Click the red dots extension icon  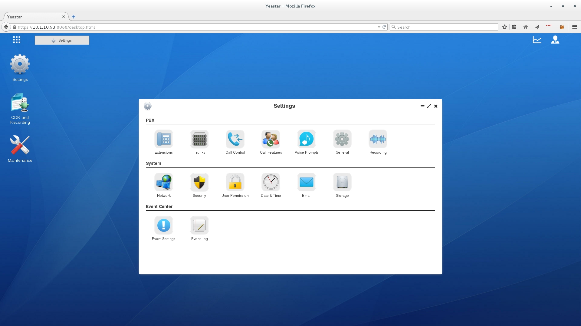pos(549,25)
